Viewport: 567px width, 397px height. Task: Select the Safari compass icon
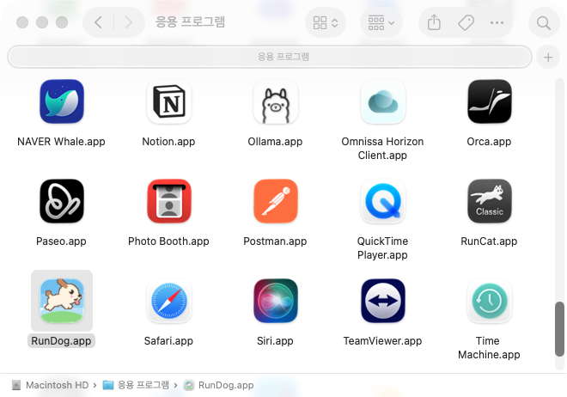click(169, 301)
